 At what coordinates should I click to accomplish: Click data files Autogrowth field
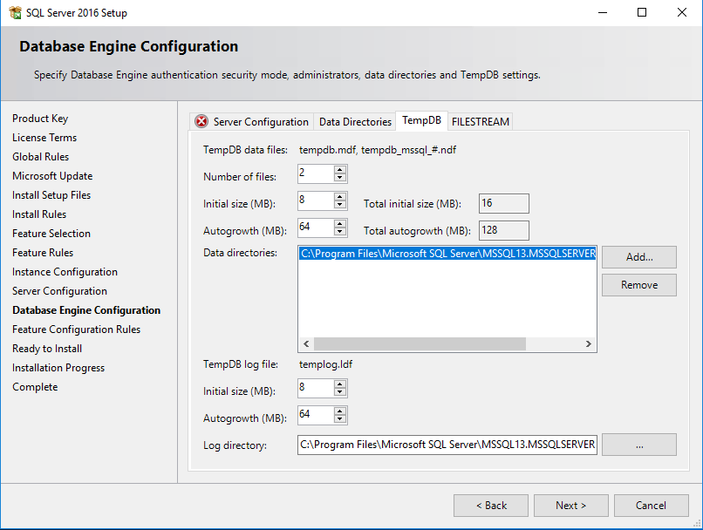pyautogui.click(x=316, y=228)
